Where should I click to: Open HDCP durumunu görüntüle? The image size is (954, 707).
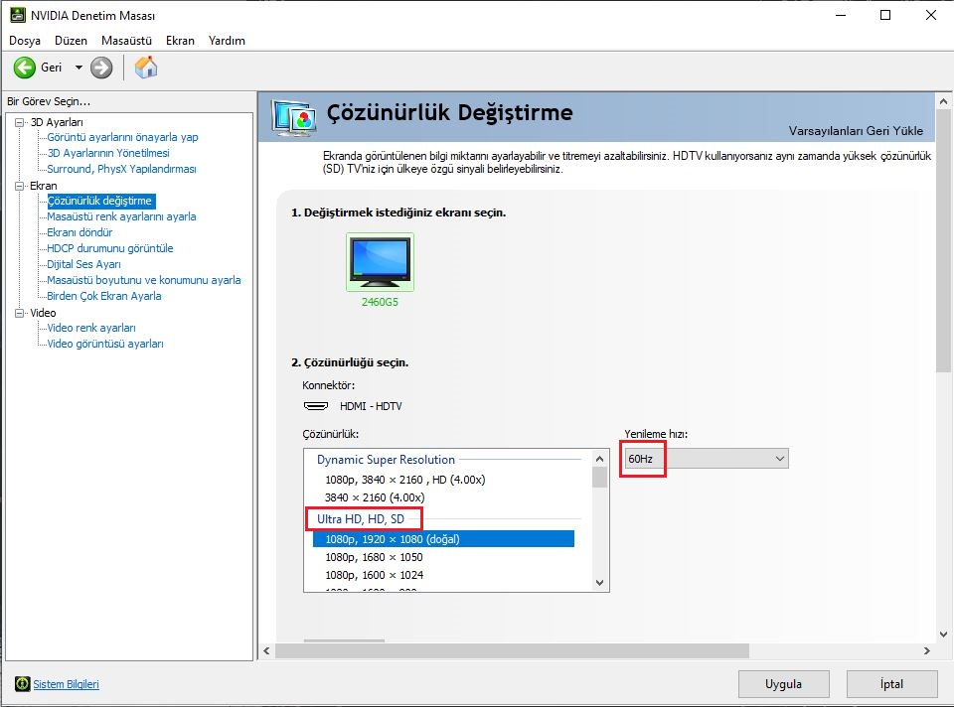110,248
